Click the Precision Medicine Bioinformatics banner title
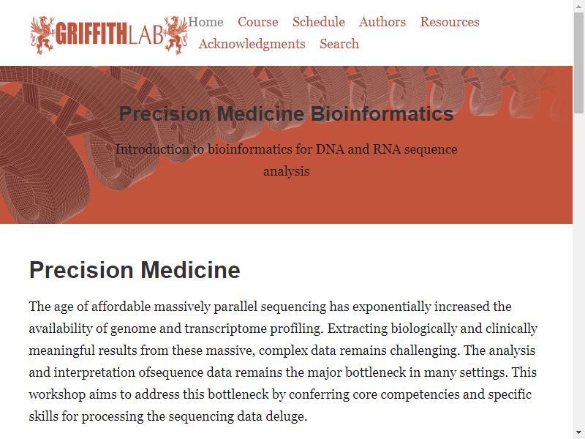The height and width of the screenshot is (439, 585). [286, 113]
